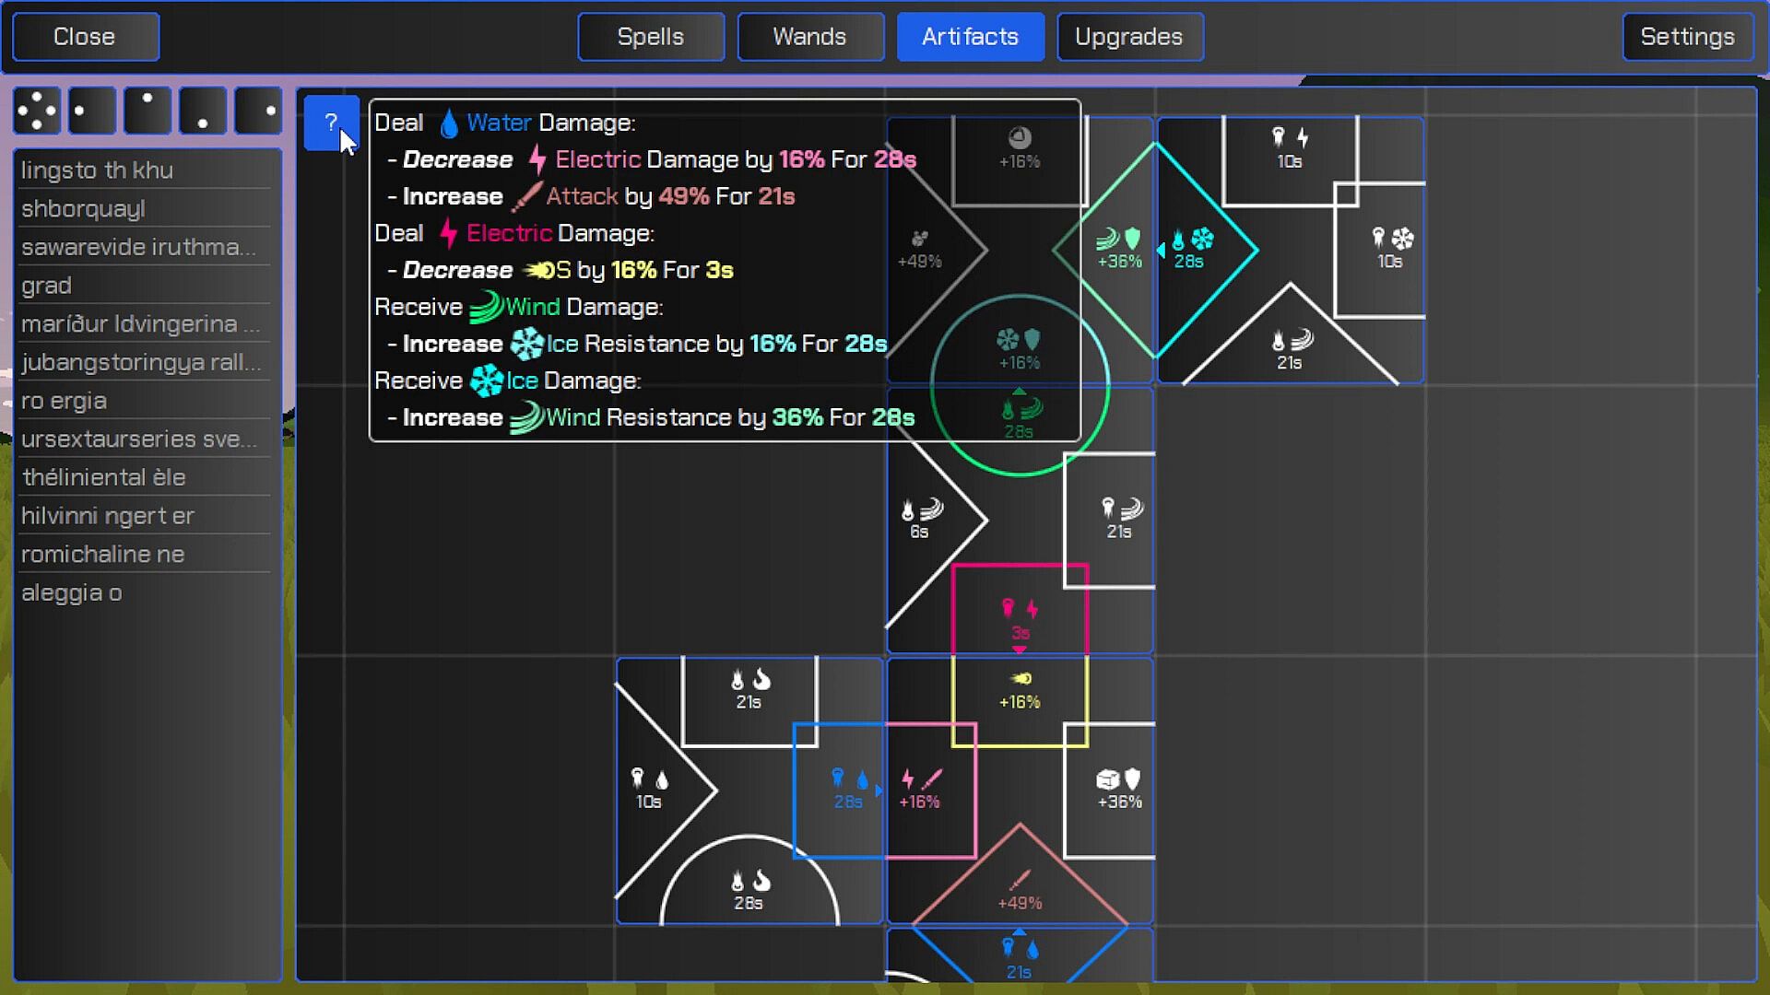1770x995 pixels.
Task: Toggle the dice filter with left-side dot
Action: click(92, 111)
